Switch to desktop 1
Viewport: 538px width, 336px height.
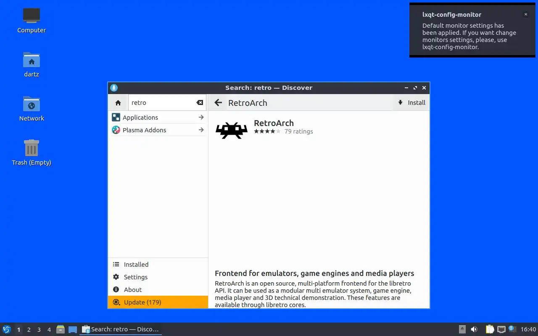pyautogui.click(x=18, y=330)
